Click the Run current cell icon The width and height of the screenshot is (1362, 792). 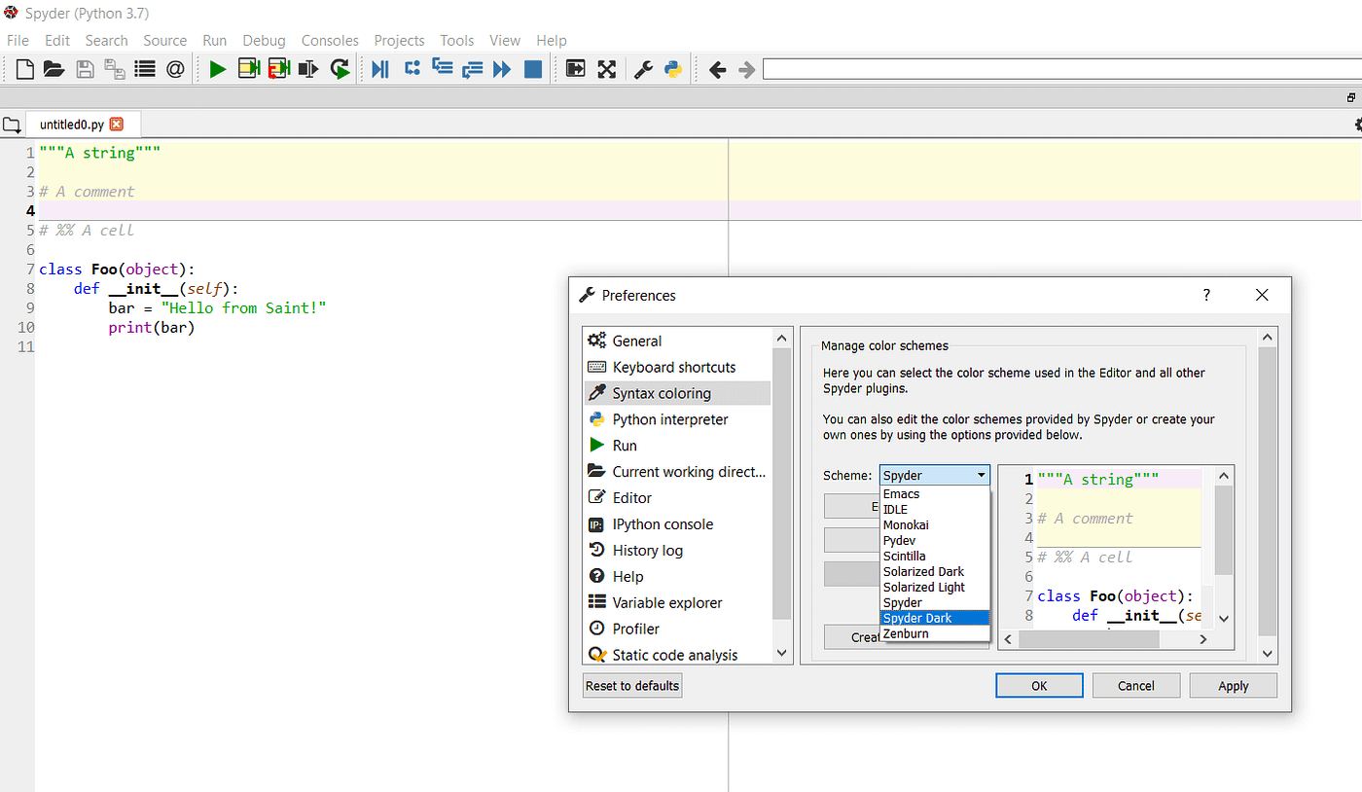click(x=249, y=69)
